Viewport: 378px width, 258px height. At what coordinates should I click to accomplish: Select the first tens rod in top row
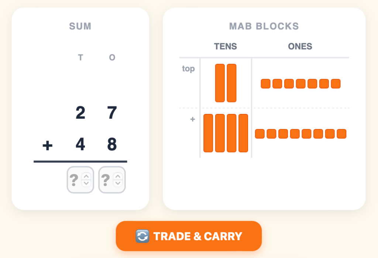coord(220,83)
